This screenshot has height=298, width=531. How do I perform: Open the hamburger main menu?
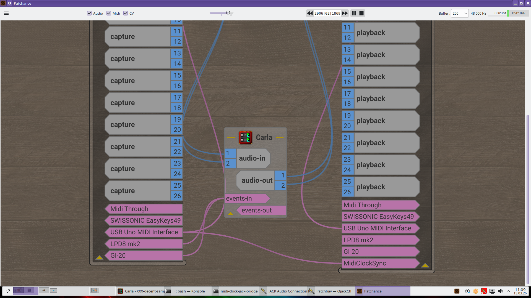point(6,13)
